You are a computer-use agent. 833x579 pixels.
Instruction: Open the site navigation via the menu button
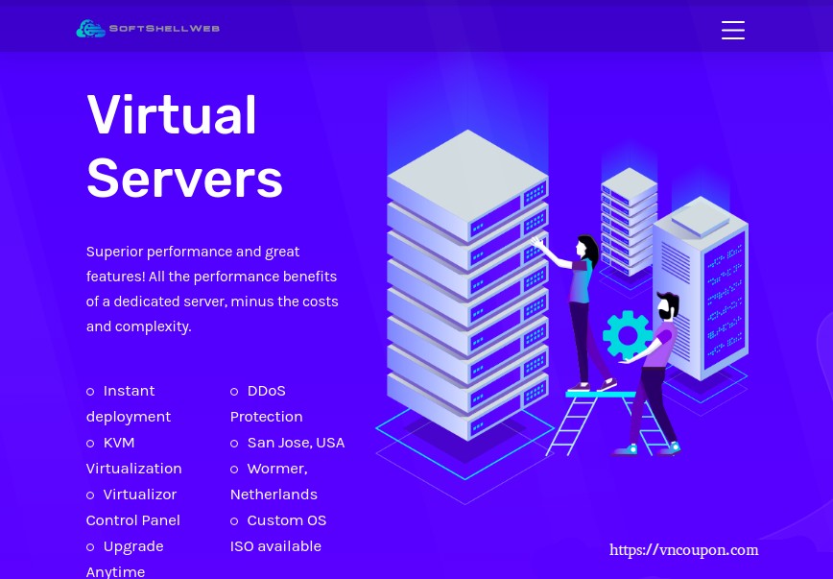(733, 30)
